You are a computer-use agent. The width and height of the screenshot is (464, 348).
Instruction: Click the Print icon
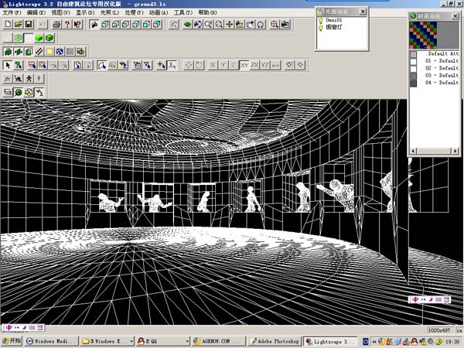coord(56,24)
